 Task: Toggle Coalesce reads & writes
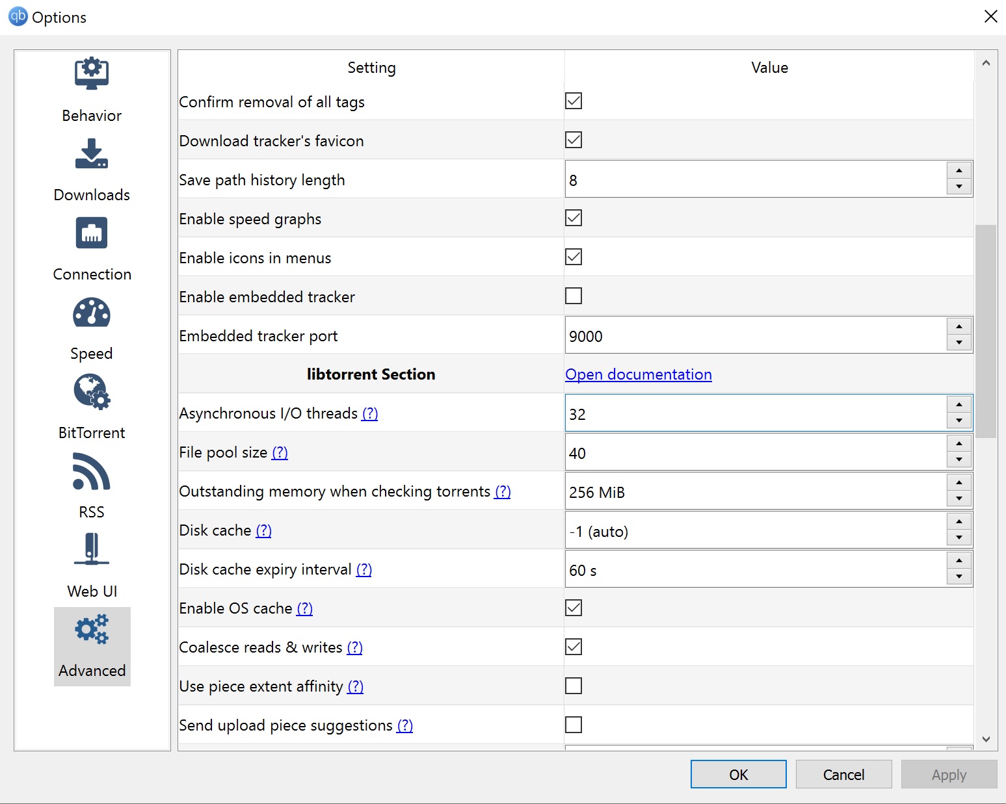[574, 647]
